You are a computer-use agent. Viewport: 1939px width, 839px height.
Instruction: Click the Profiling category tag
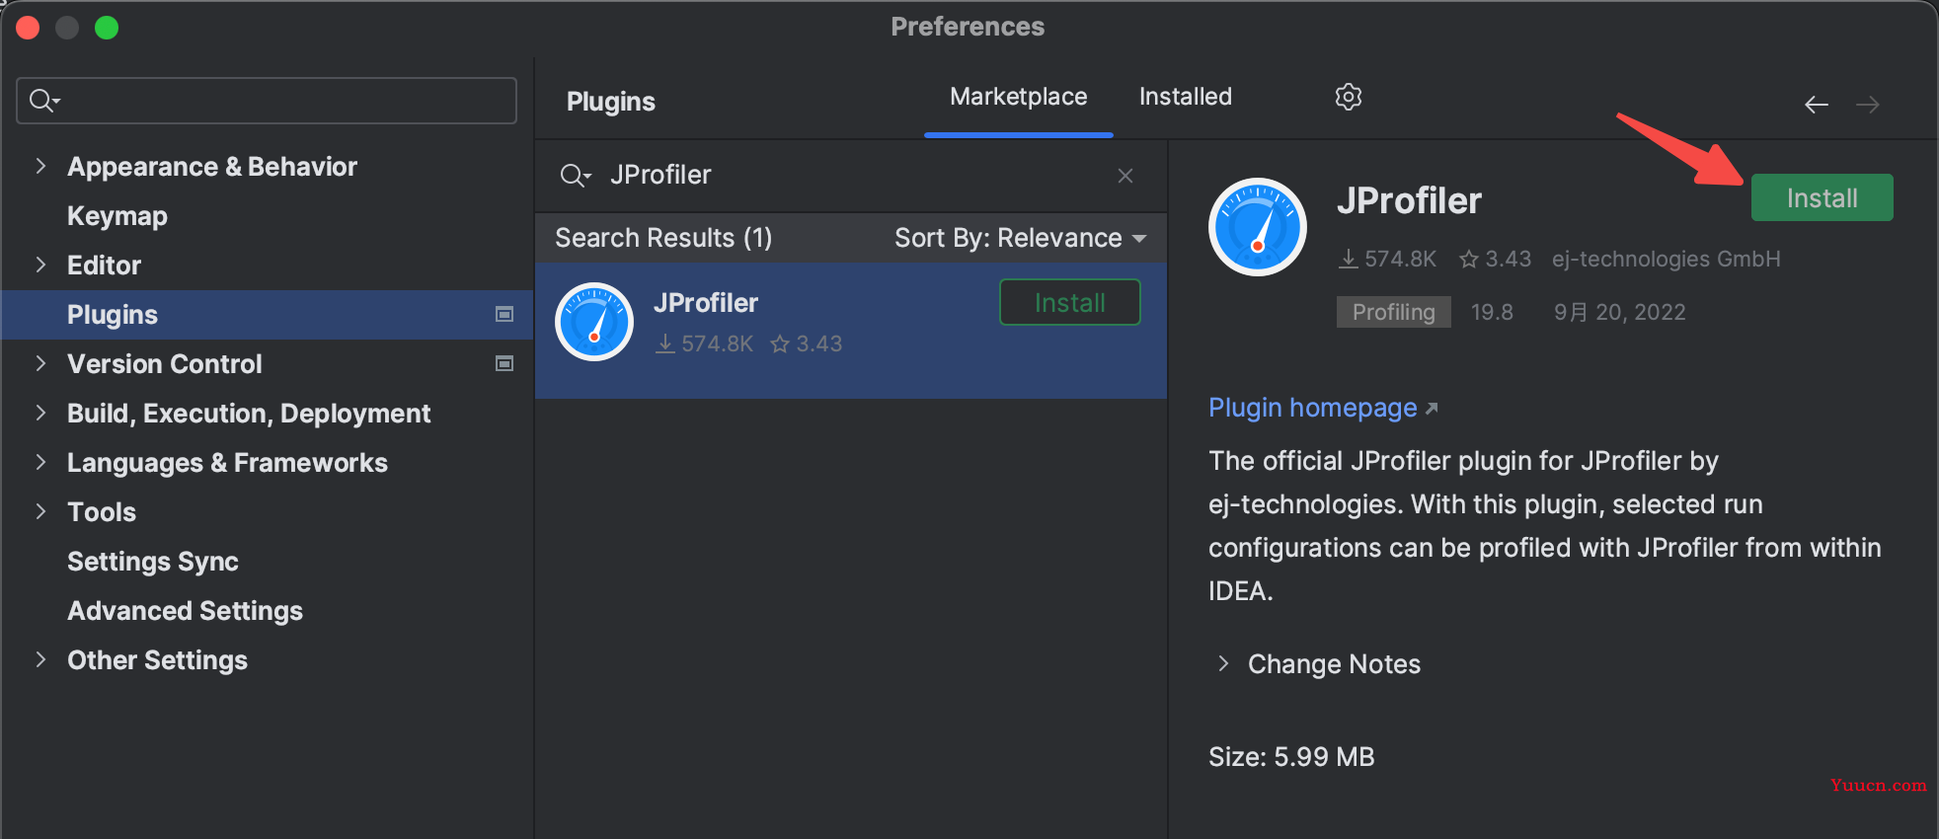tap(1393, 312)
